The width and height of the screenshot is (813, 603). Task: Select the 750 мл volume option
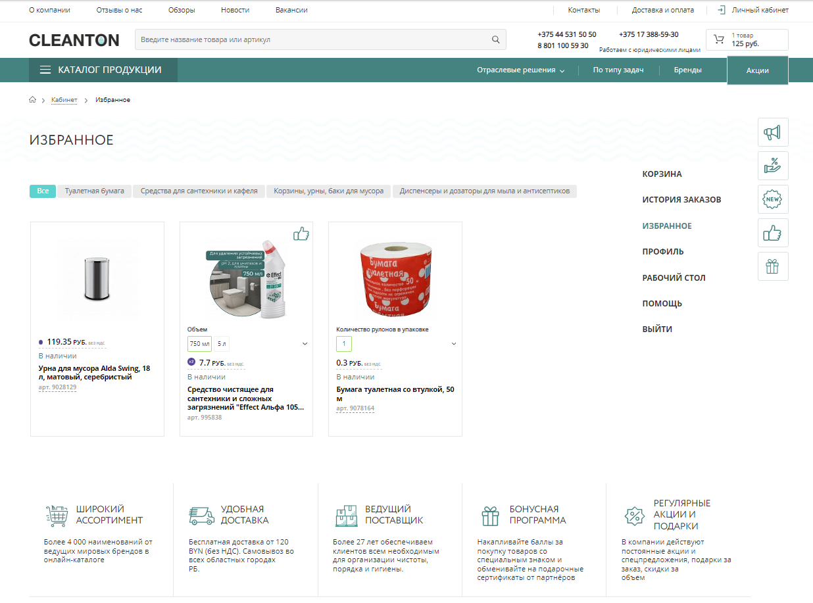199,344
